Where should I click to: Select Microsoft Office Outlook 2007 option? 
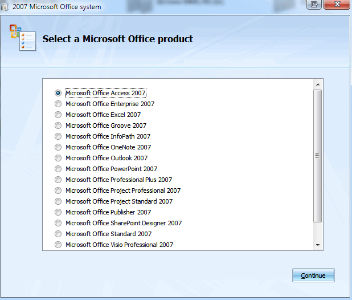pyautogui.click(x=58, y=158)
